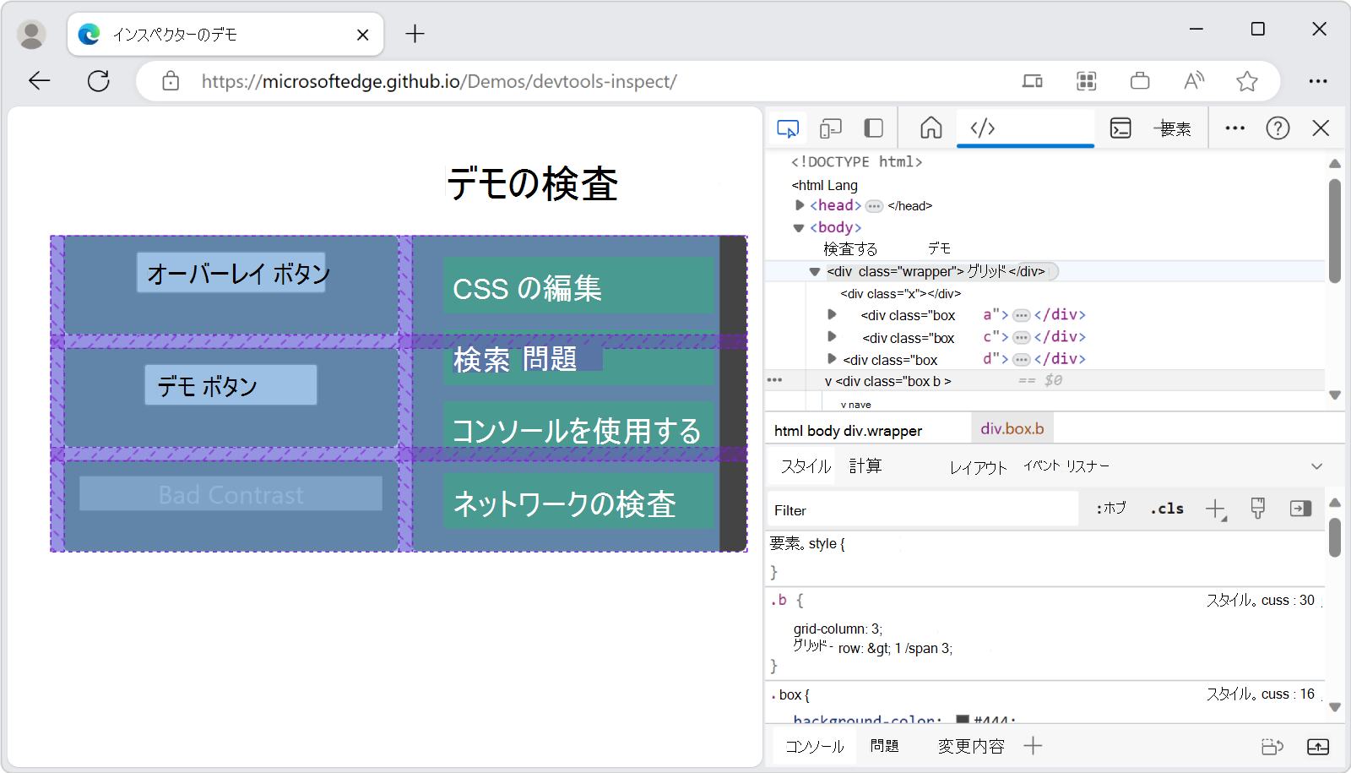
Task: Click the DevTools home icon
Action: [x=930, y=128]
